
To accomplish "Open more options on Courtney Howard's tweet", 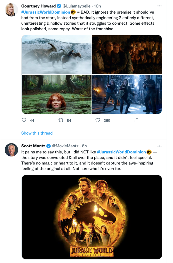I will coord(159,6).
